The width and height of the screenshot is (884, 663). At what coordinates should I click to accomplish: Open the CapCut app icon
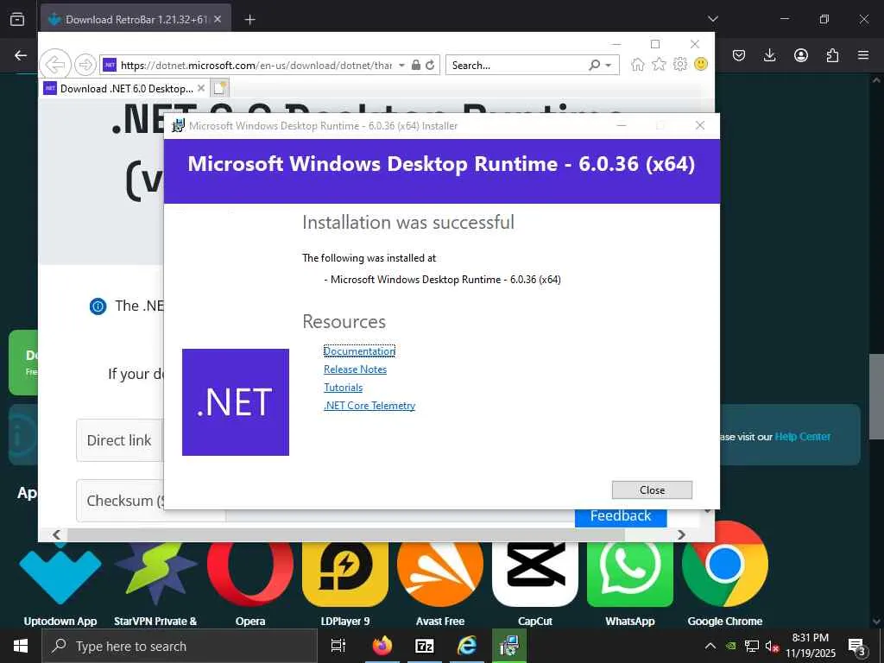tap(535, 572)
